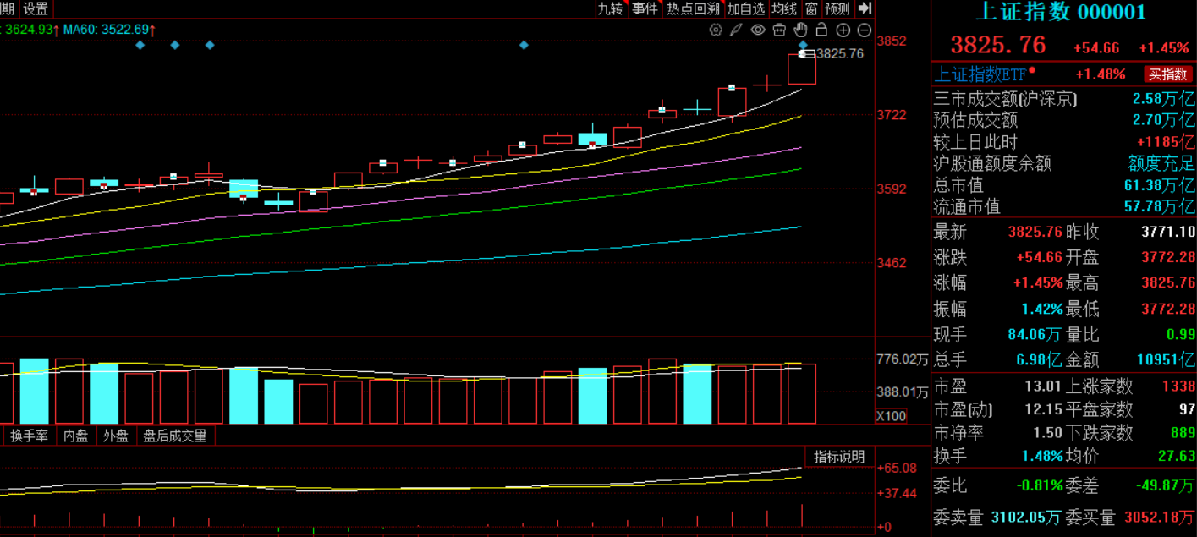This screenshot has height=537, width=1197.
Task: Click the 振幅 value 1.42%
Action: tap(1041, 310)
